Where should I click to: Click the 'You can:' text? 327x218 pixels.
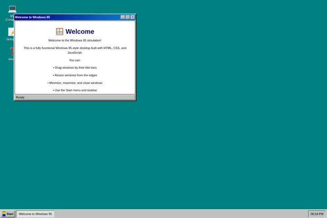[75, 60]
